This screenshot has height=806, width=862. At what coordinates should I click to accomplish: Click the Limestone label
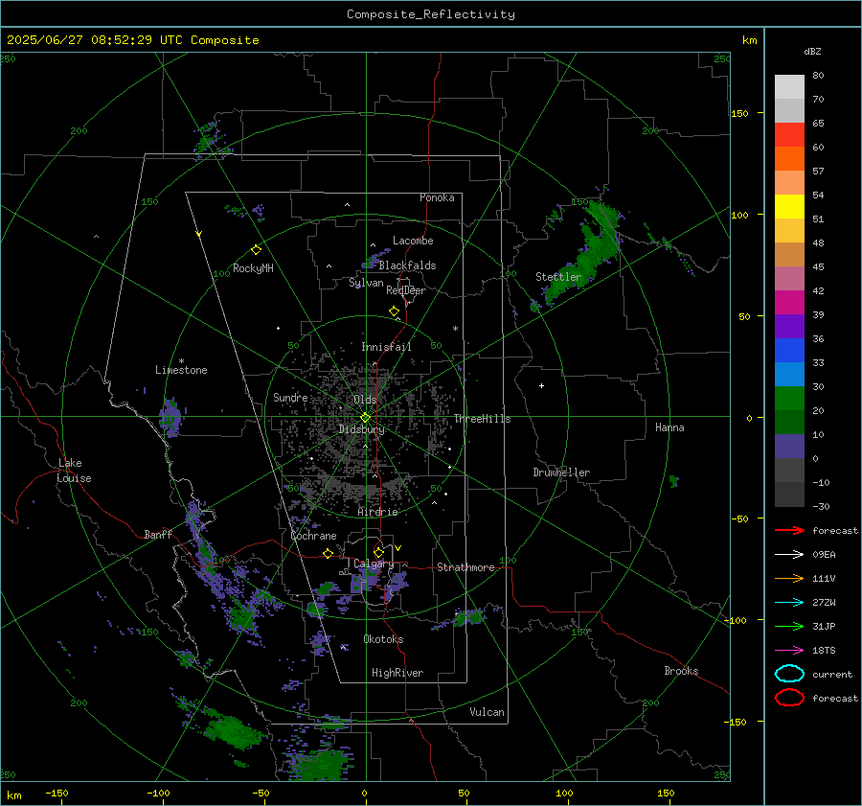coord(181,370)
